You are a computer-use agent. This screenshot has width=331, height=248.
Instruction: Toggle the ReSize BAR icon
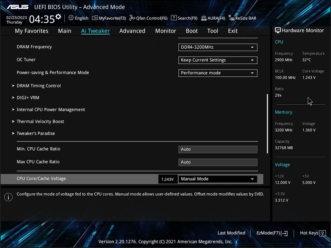[x=231, y=18]
